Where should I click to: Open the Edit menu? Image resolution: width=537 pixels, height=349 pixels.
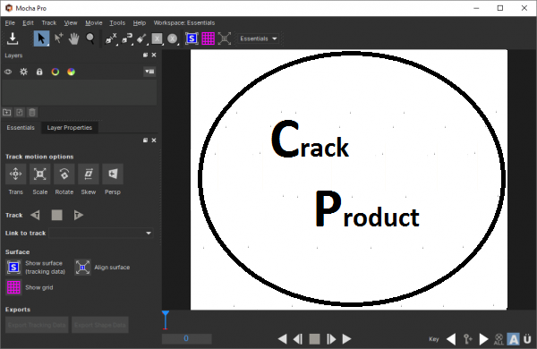coord(28,23)
